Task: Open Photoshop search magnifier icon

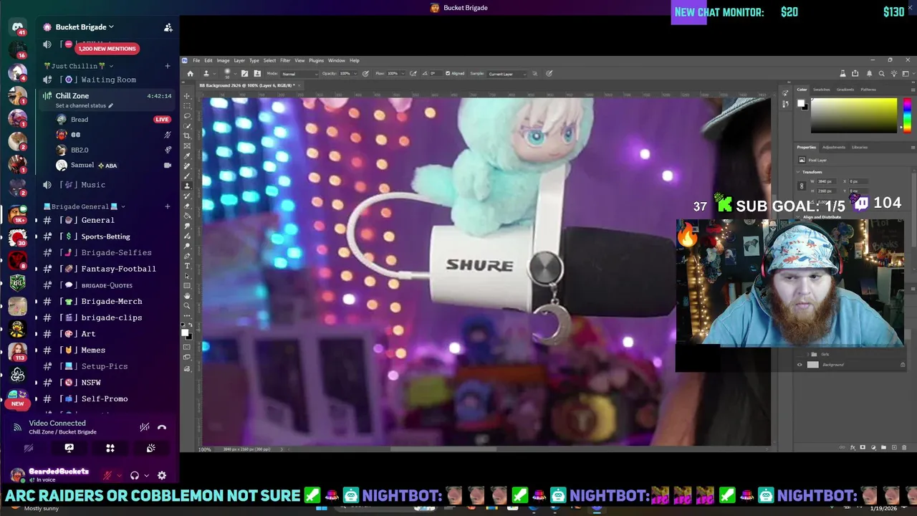Action: coord(882,73)
